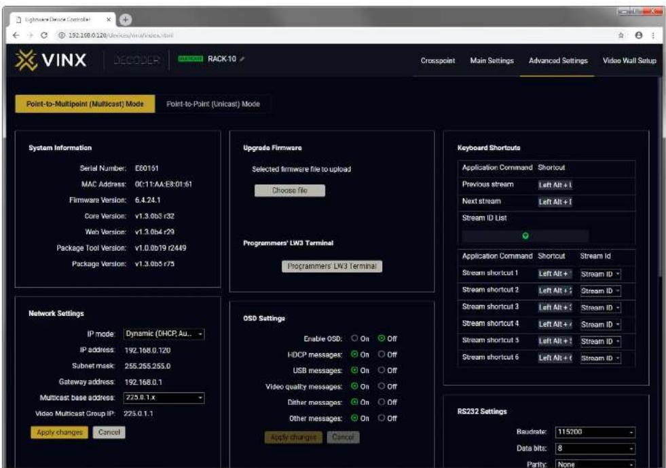Turn Dither messages Off
Screen dimensions: 666x468
click(382, 402)
